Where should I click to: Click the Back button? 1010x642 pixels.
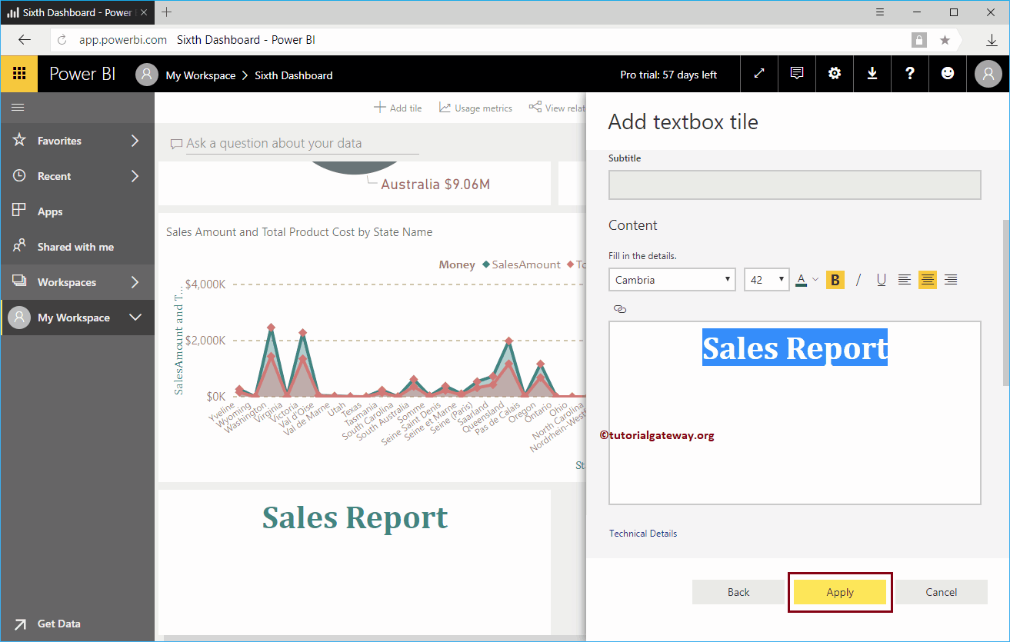pyautogui.click(x=738, y=592)
